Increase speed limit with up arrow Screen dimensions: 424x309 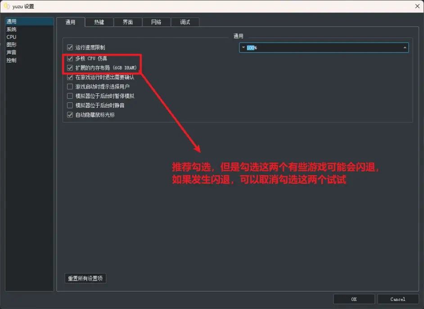pyautogui.click(x=405, y=48)
